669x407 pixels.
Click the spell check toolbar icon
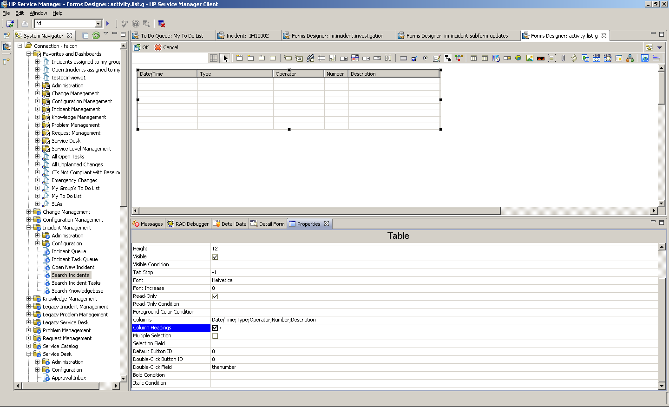(x=124, y=23)
